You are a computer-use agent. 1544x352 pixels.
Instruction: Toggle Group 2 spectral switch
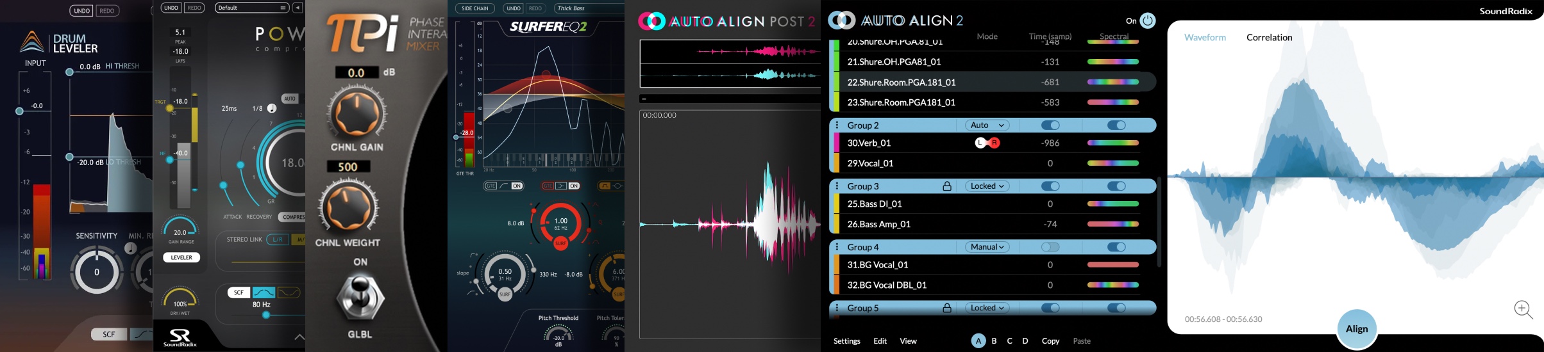(1116, 125)
